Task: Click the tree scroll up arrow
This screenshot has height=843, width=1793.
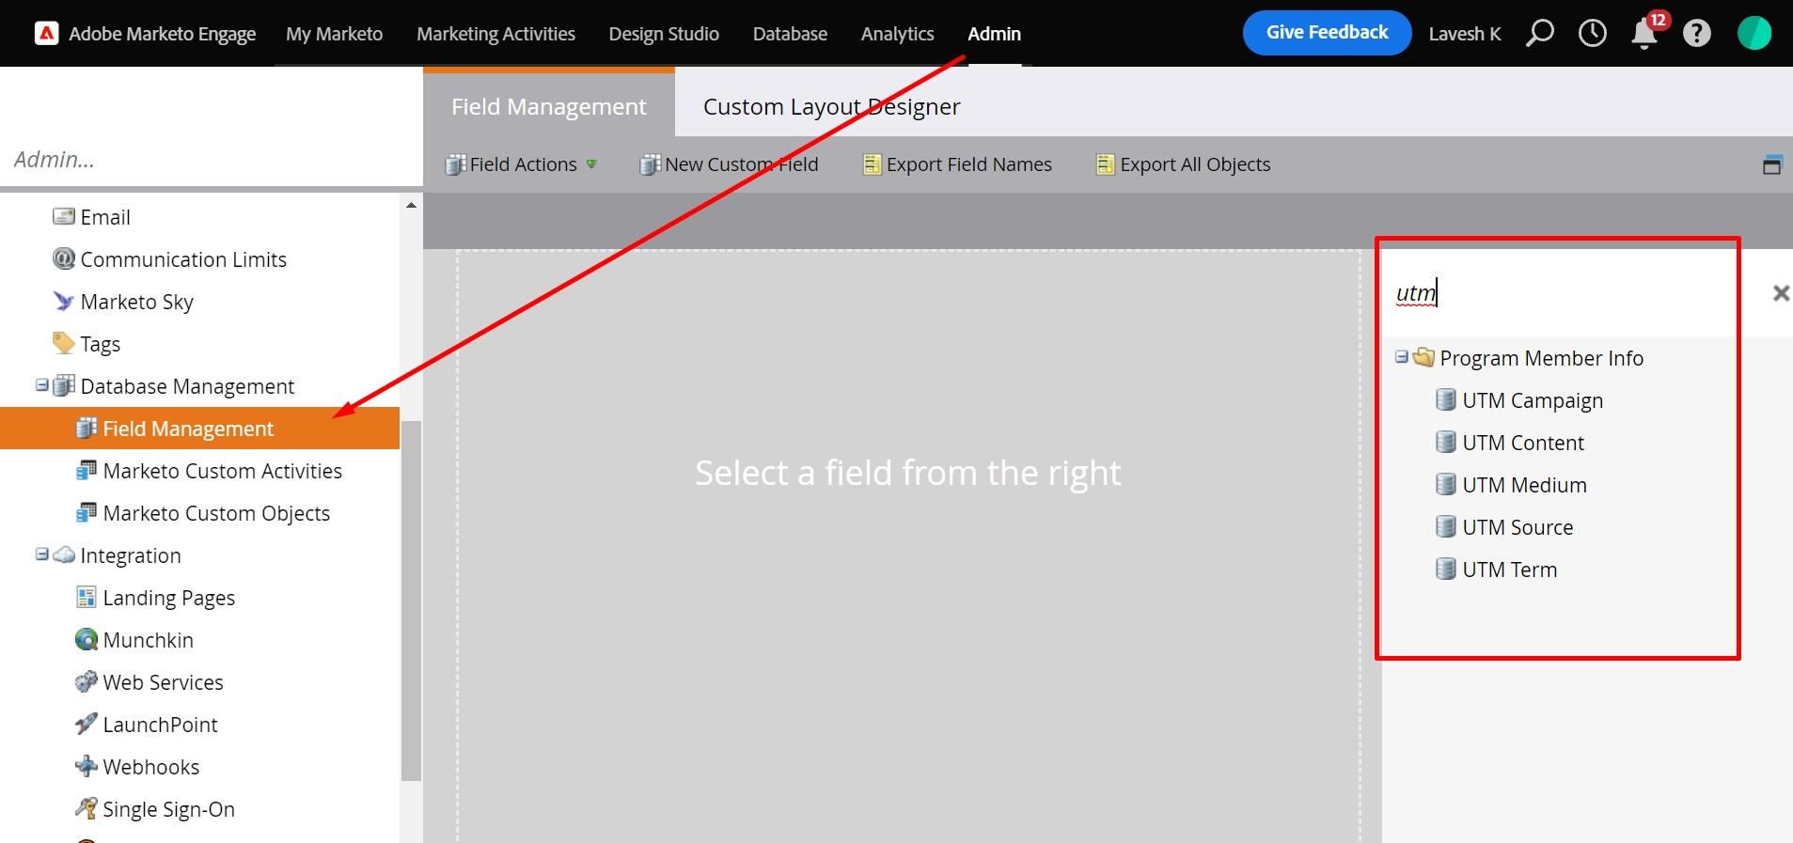Action: click(x=411, y=205)
